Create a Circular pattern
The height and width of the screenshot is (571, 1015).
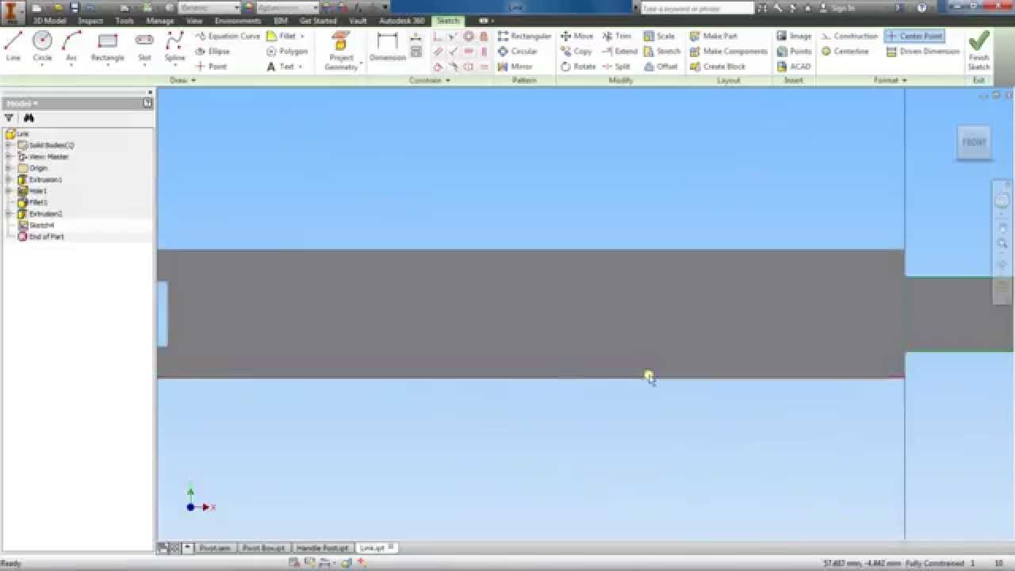tap(517, 52)
